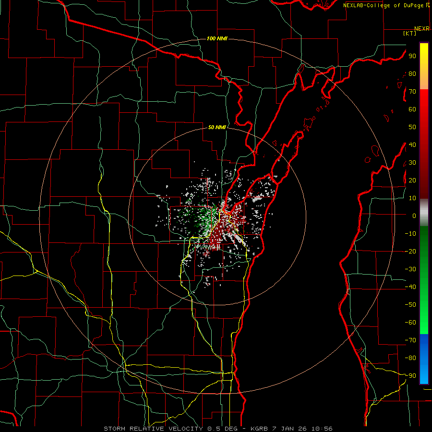Click the 'STORM RELATIVE VELOCITY' caption text

click(153, 429)
